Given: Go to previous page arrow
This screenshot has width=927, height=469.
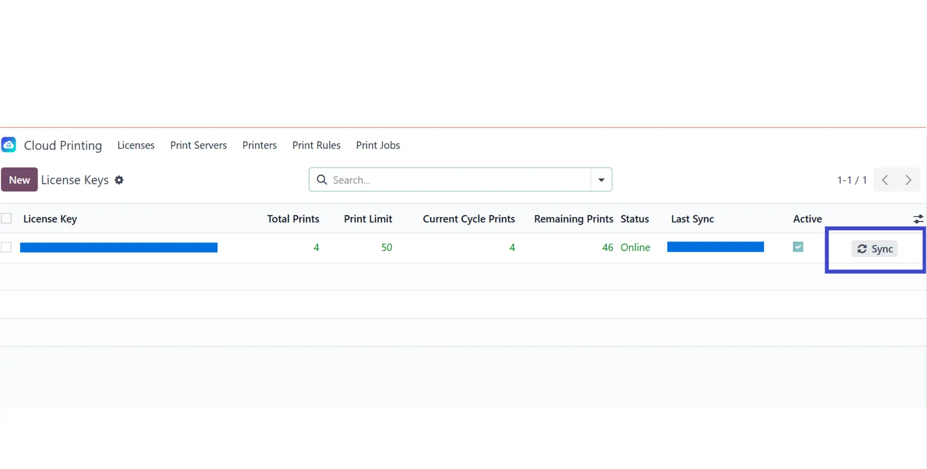Looking at the screenshot, I should (885, 180).
